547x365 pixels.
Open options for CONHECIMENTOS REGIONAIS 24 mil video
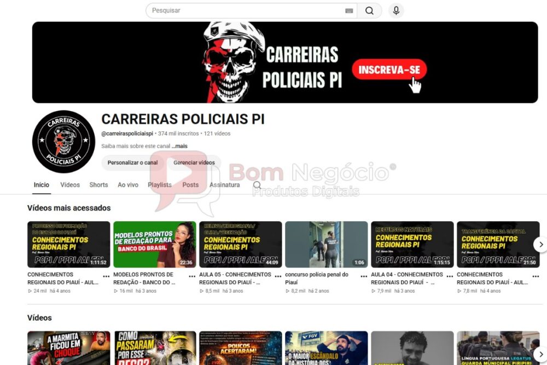pyautogui.click(x=106, y=276)
